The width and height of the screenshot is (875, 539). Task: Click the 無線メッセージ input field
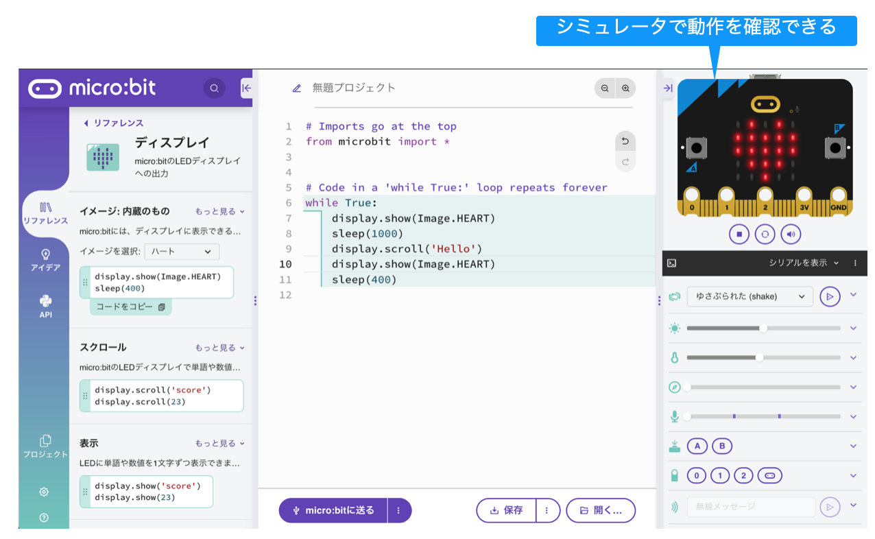tap(751, 507)
